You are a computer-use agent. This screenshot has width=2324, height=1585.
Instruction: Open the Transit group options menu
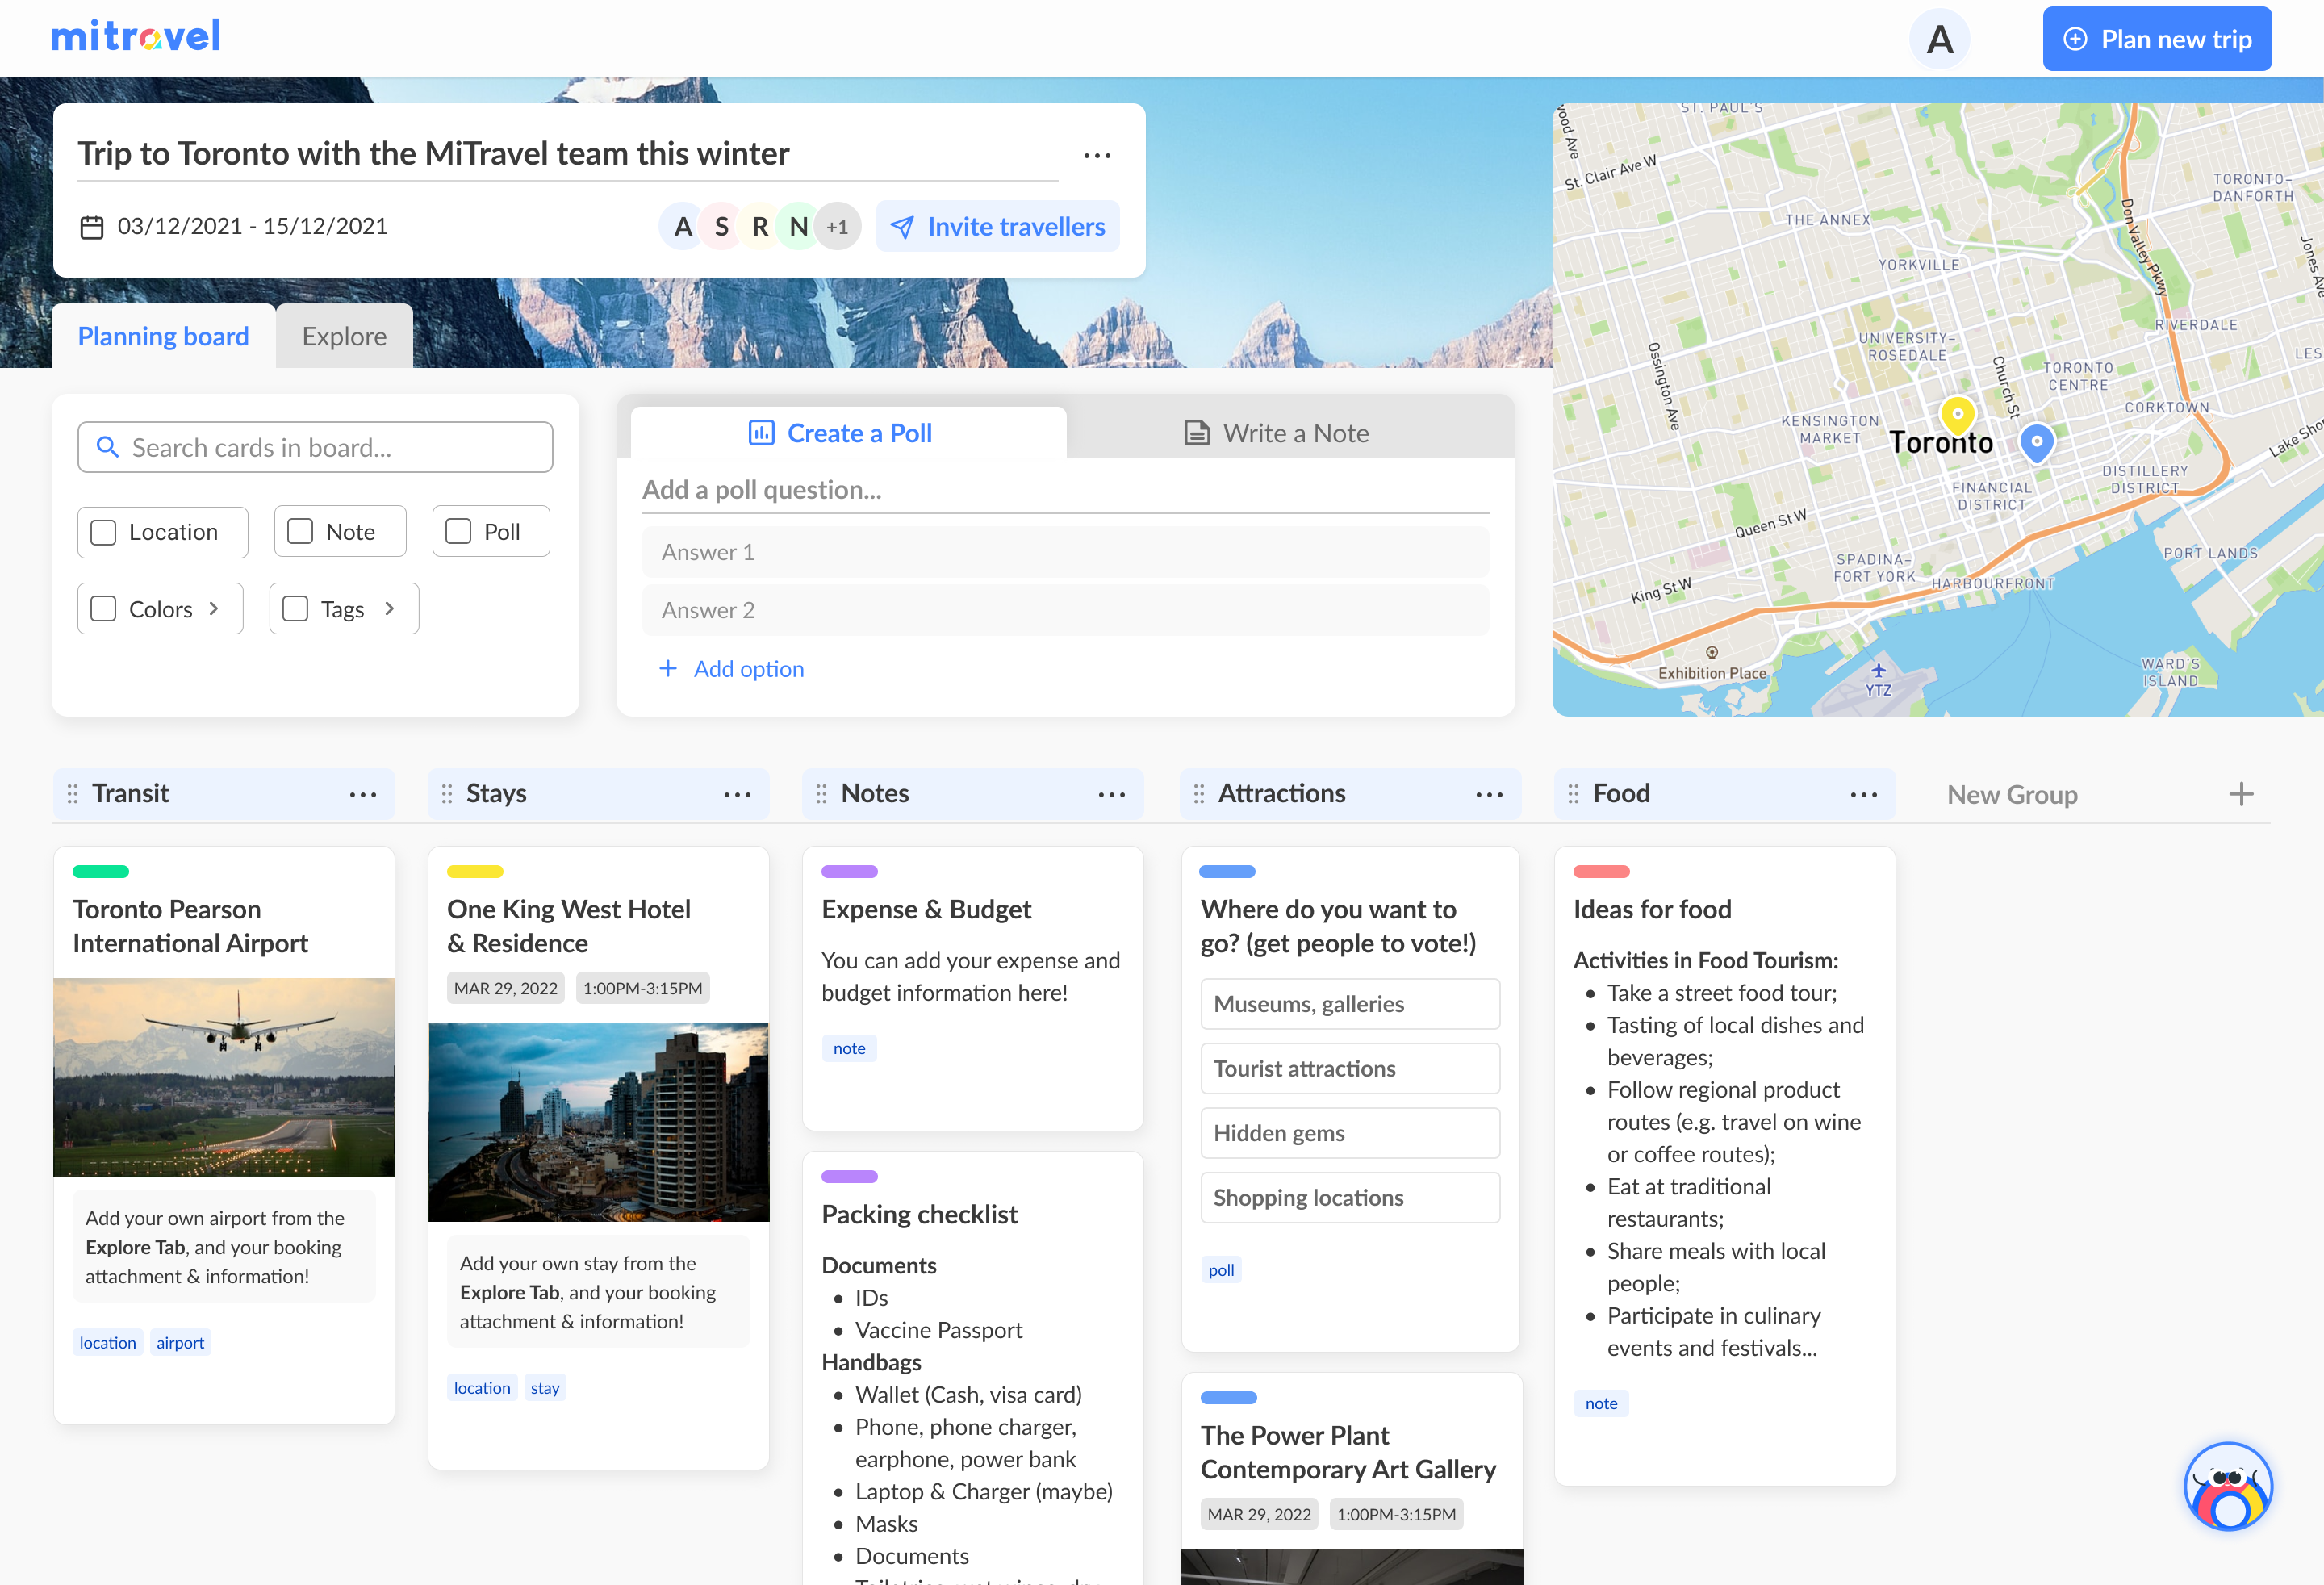(363, 794)
